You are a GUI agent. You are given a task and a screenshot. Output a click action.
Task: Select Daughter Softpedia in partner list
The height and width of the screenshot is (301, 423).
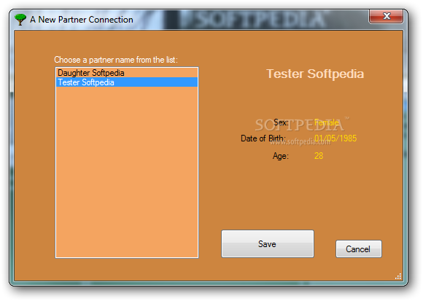coord(127,73)
